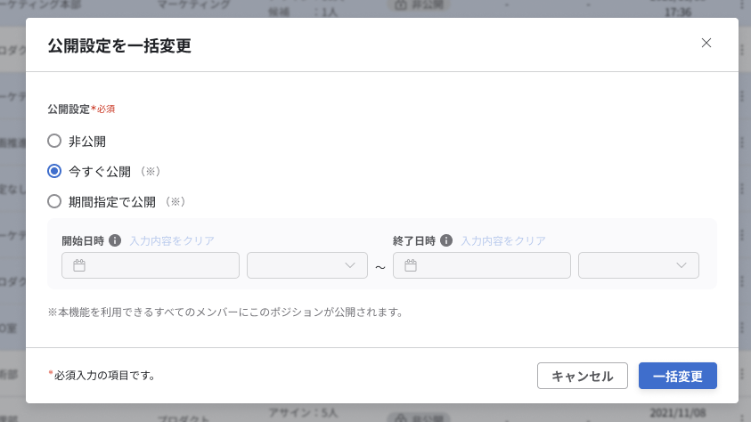Click the calendar icon in the end date field
751x422 pixels.
[411, 265]
